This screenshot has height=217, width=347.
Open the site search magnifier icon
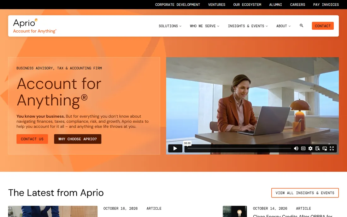tap(301, 26)
